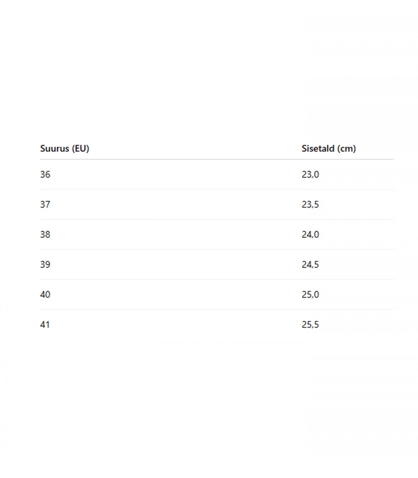The image size is (418, 478).
Task: Select the size 37 cell
Action: (x=45, y=205)
